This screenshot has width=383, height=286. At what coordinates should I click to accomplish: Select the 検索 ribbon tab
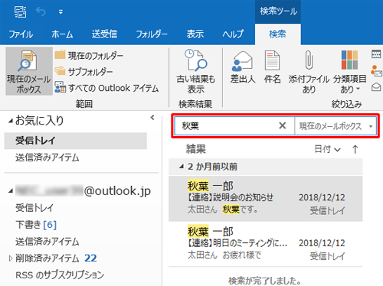(277, 34)
